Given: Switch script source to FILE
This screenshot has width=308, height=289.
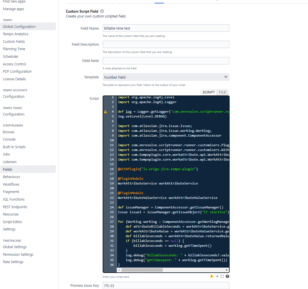Looking at the screenshot, I should pyautogui.click(x=223, y=92).
